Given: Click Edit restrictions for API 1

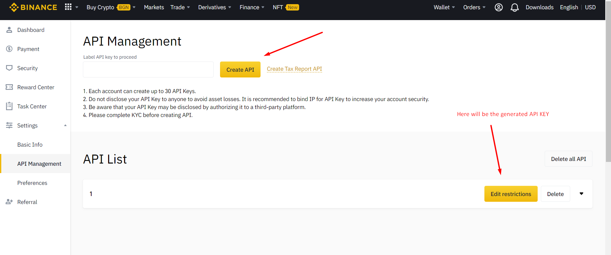Looking at the screenshot, I should coord(511,194).
